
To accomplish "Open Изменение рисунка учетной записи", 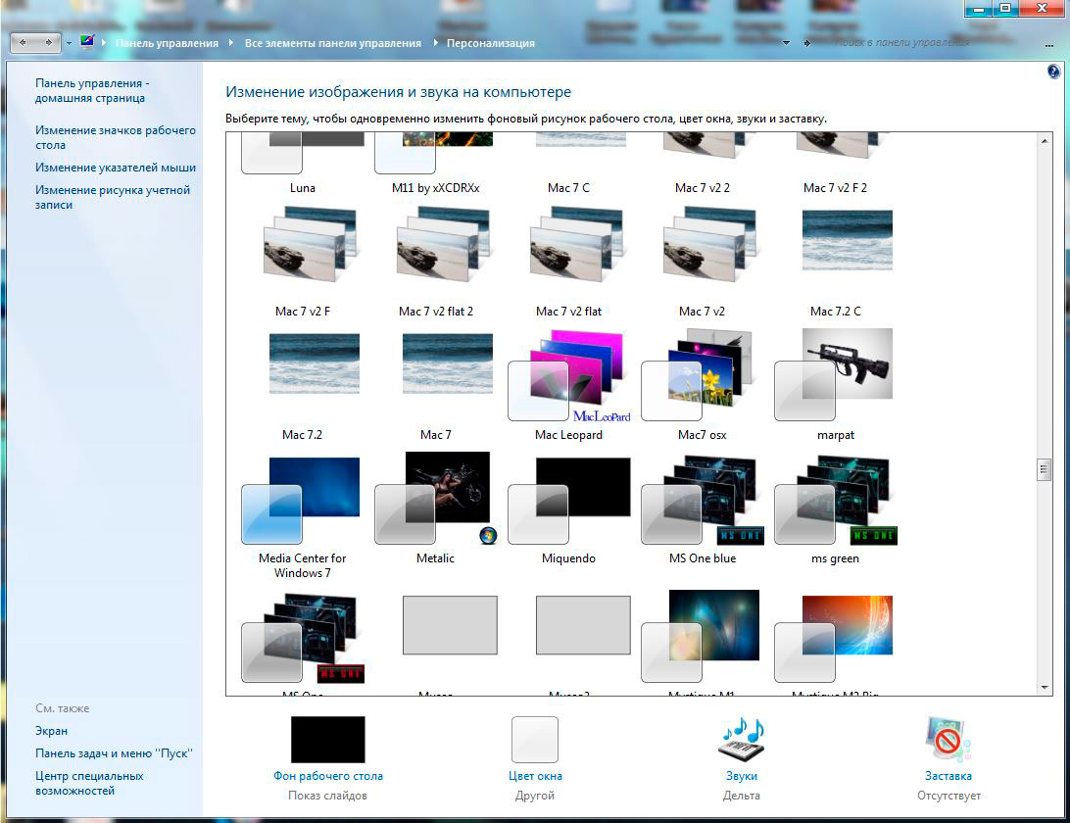I will pyautogui.click(x=113, y=197).
